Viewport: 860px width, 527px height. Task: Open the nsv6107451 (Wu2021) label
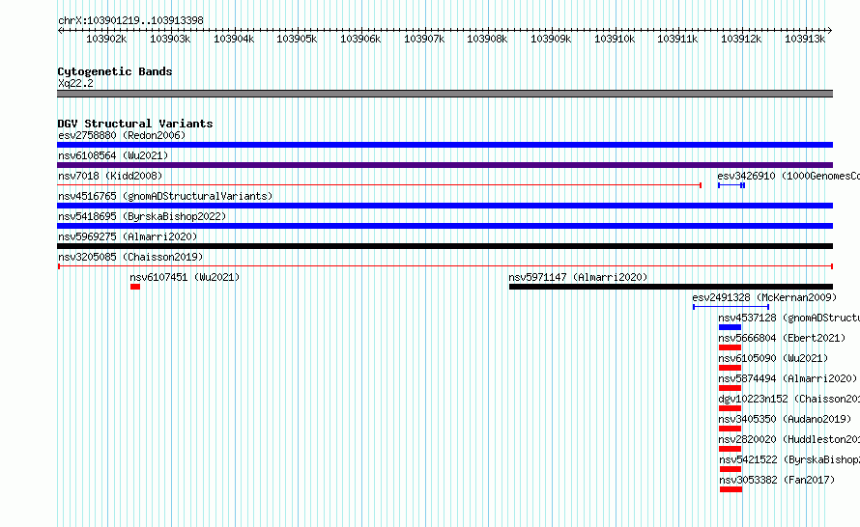pyautogui.click(x=185, y=277)
